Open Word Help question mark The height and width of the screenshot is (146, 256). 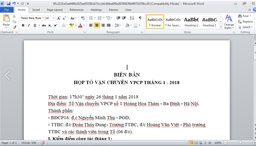254,10
